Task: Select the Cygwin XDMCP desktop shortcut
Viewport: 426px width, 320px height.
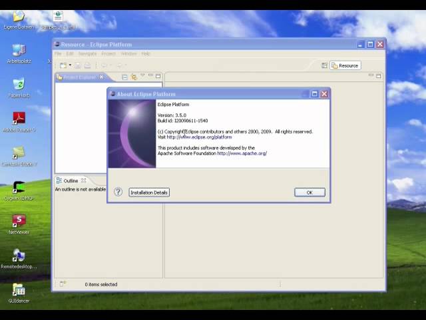Action: point(19,191)
